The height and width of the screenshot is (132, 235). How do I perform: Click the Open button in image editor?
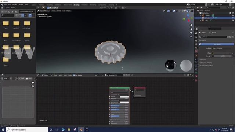click(29, 78)
